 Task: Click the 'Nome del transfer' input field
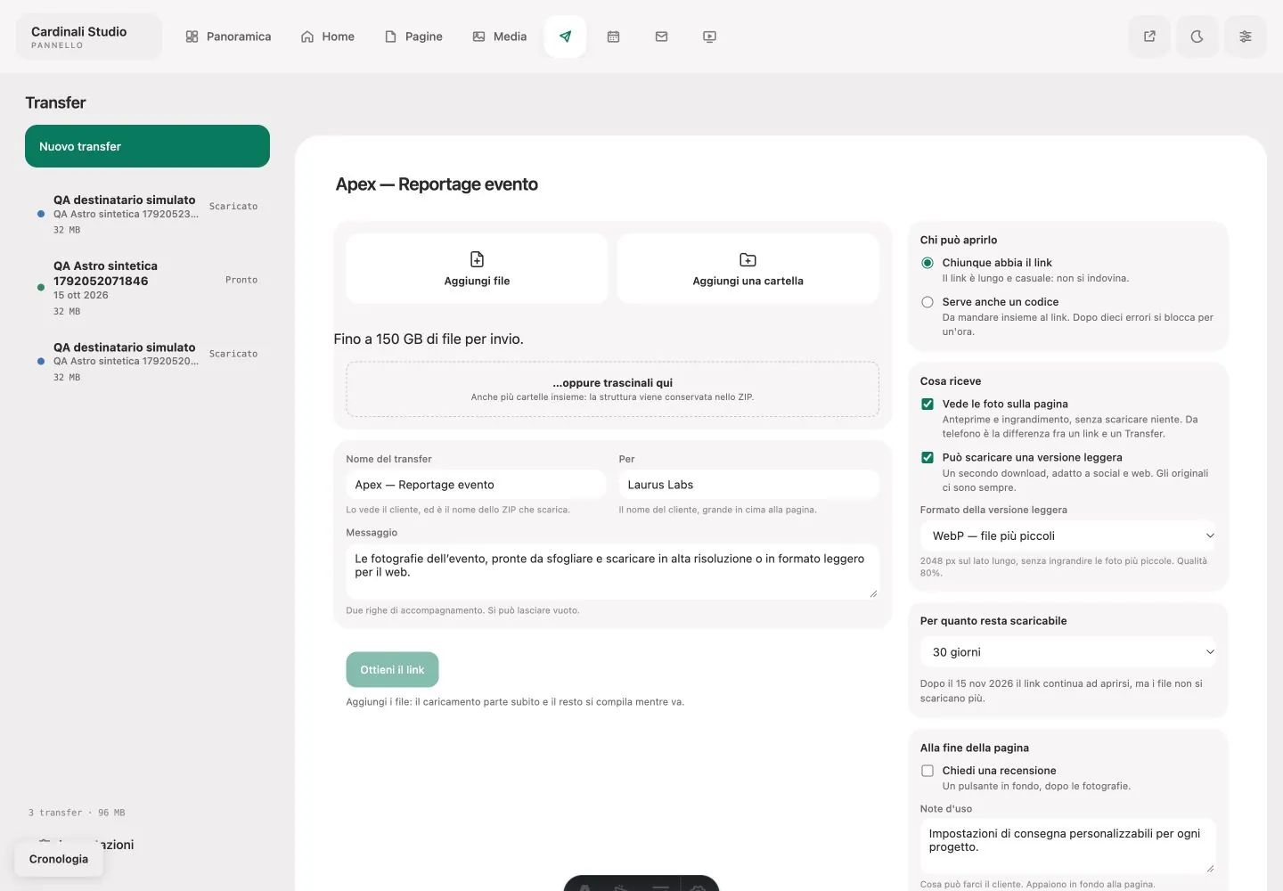(x=476, y=485)
